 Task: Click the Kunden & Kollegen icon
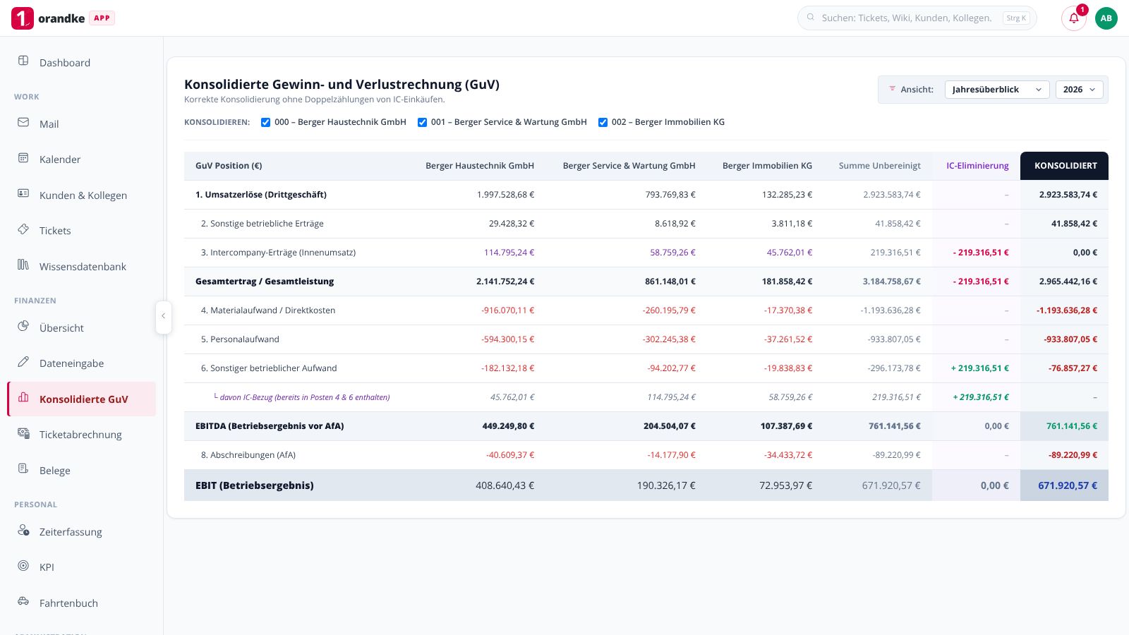tap(23, 193)
